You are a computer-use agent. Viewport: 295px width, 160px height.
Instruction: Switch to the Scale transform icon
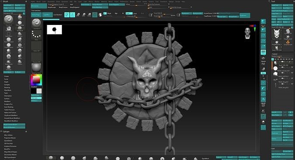click(x=84, y=15)
